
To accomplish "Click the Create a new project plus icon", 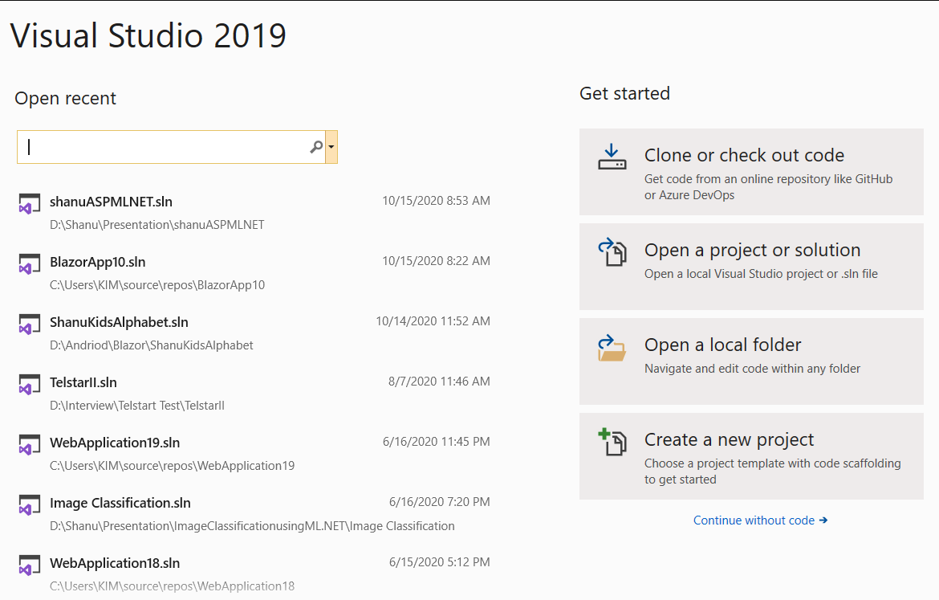I will tap(612, 443).
